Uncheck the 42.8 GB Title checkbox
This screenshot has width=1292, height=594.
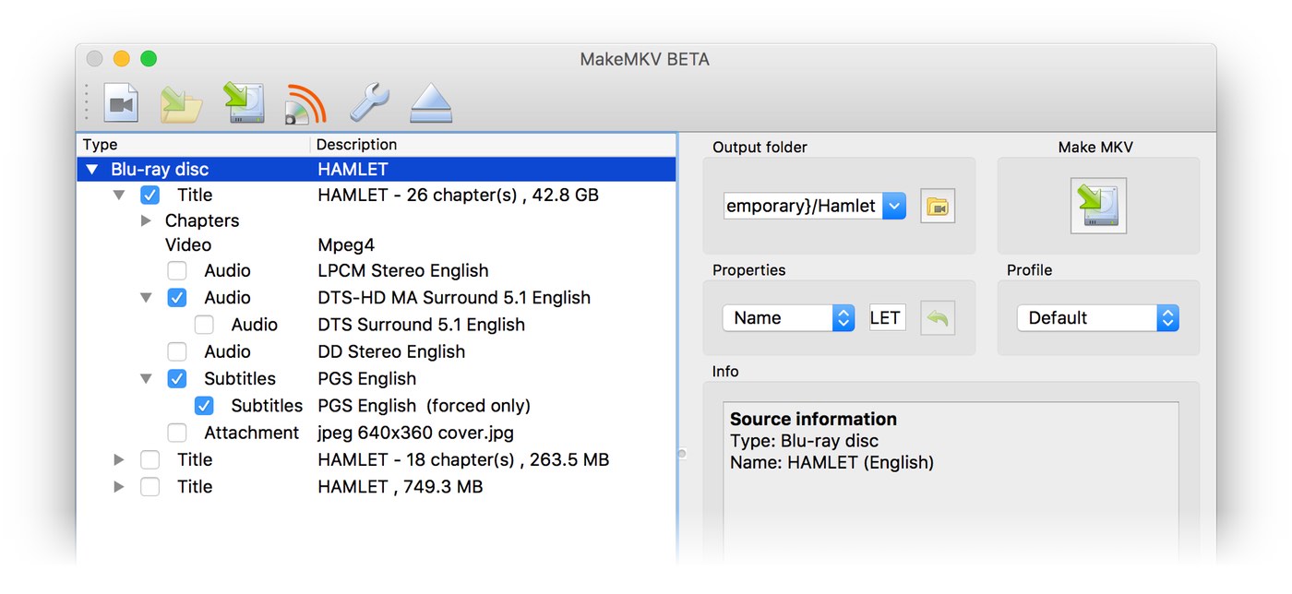pos(150,196)
